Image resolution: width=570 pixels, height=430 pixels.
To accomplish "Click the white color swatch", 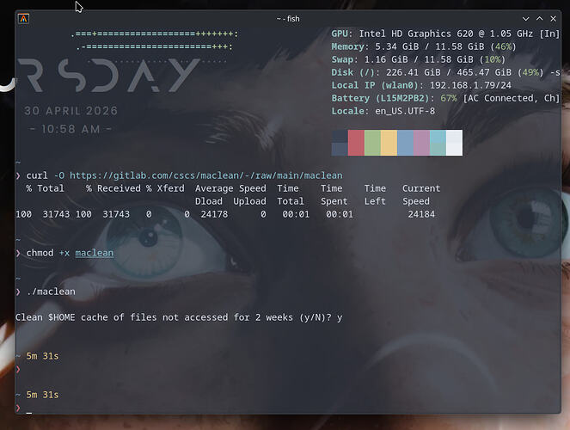I will click(x=455, y=143).
